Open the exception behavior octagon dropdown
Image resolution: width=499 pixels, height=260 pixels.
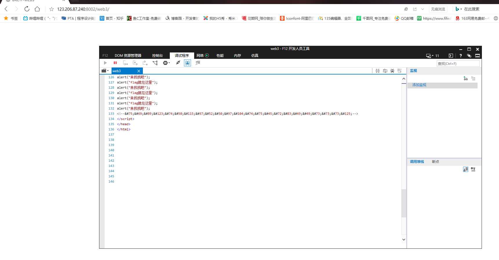[x=166, y=63]
